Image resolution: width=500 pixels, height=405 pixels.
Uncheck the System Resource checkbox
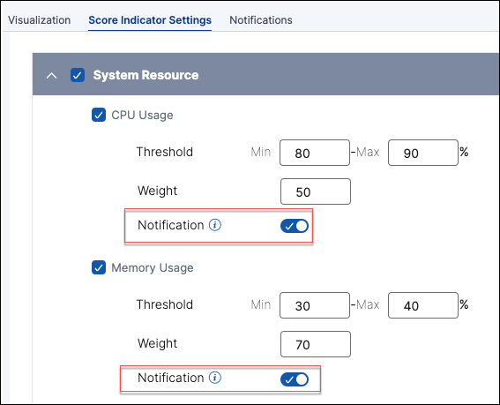78,75
